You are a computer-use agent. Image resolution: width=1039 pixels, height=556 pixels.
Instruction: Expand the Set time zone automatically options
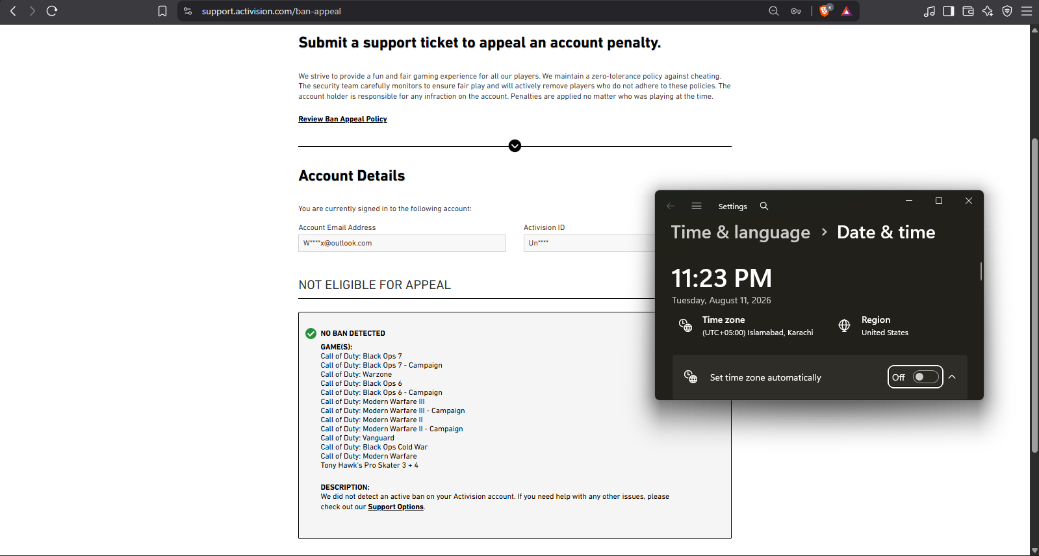[x=952, y=377]
